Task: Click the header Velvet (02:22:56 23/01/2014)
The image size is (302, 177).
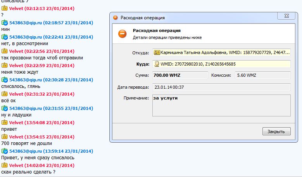Action: [x=42, y=51]
